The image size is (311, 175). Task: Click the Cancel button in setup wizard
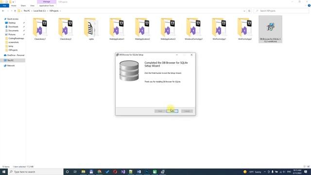(x=187, y=111)
